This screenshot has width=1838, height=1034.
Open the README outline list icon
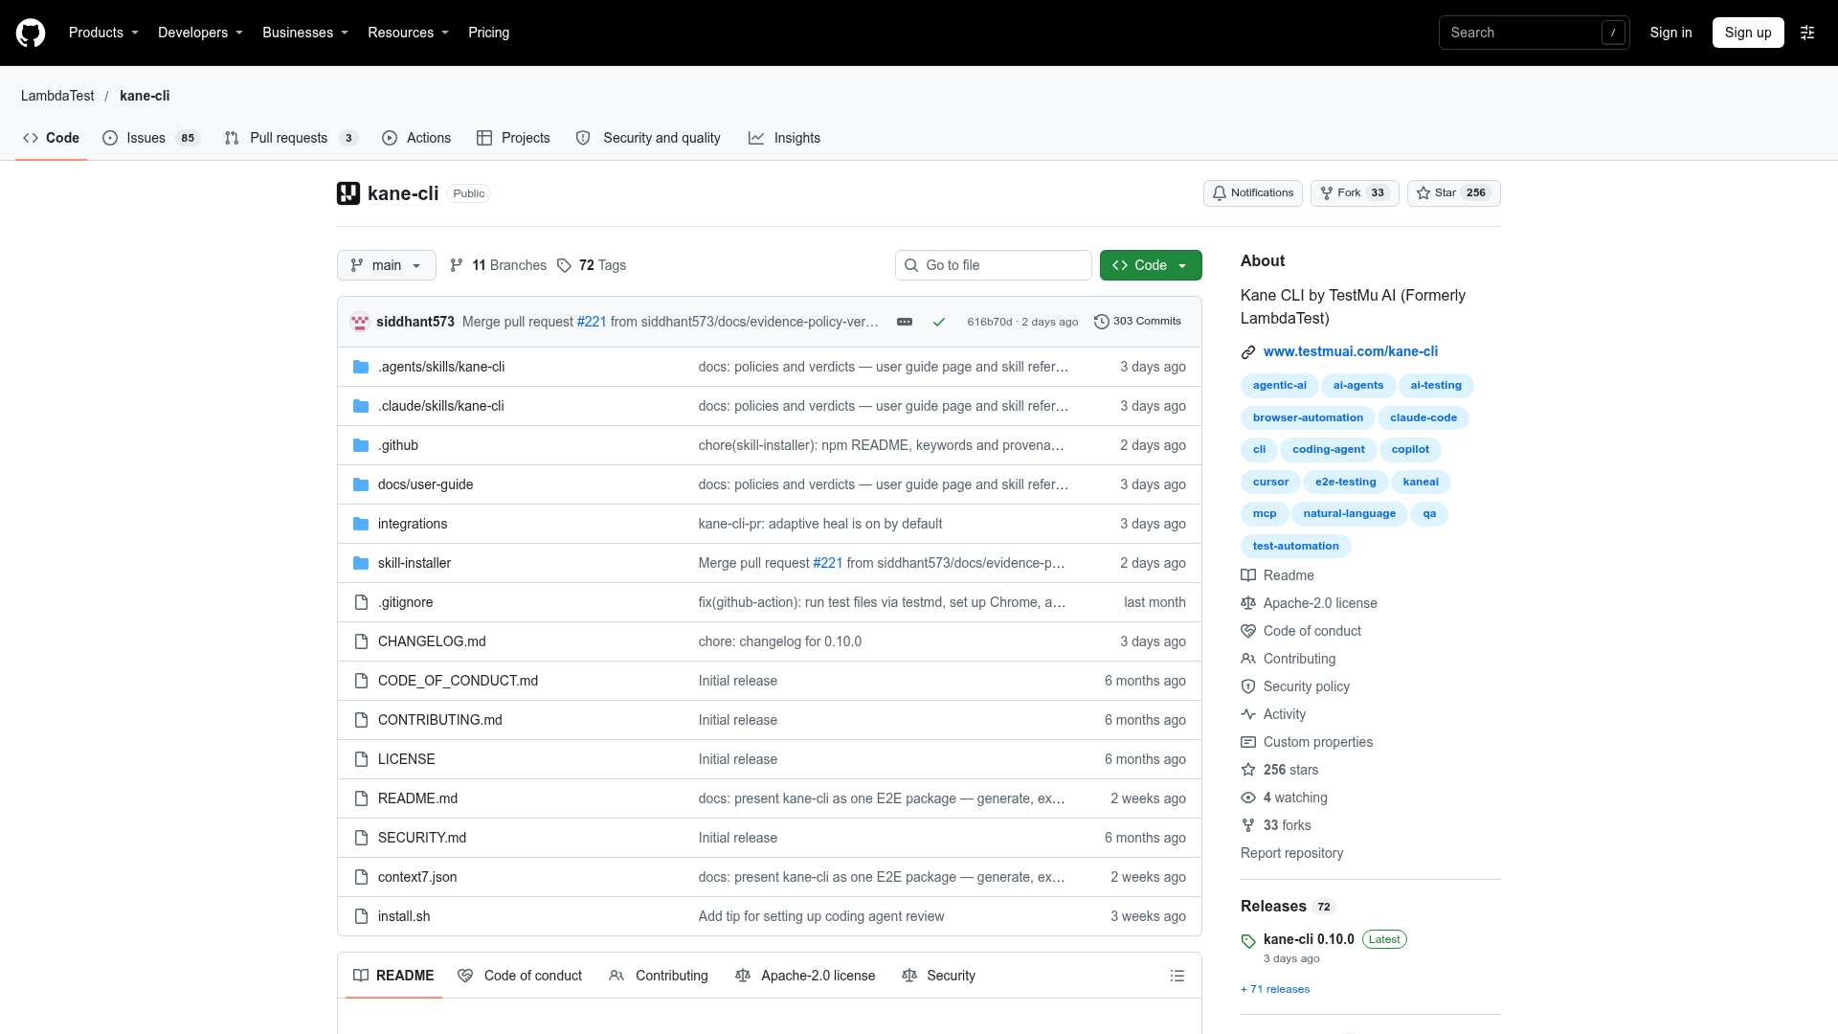(x=1177, y=976)
